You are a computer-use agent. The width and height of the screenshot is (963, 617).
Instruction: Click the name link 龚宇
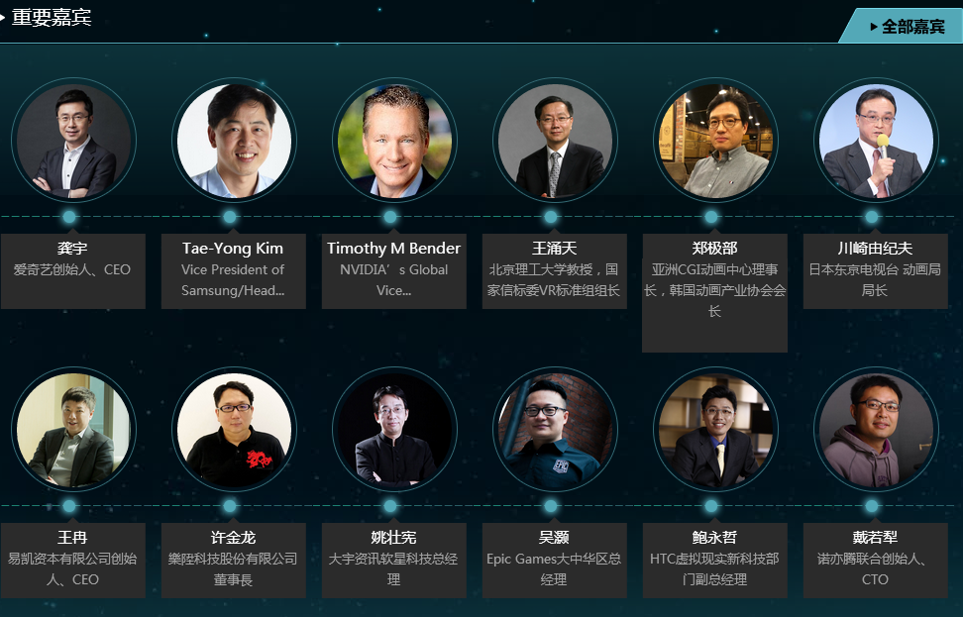point(72,249)
